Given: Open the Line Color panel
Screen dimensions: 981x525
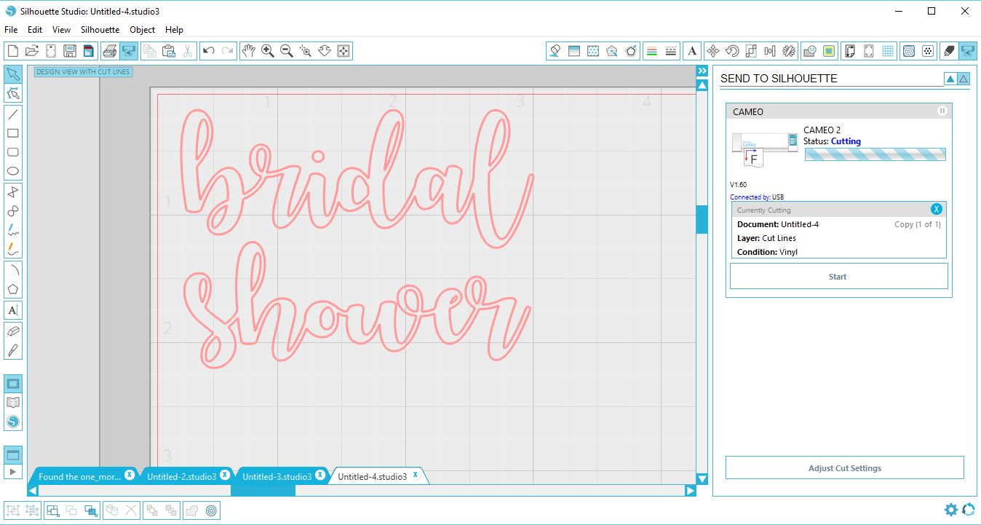Looking at the screenshot, I should tap(652, 51).
